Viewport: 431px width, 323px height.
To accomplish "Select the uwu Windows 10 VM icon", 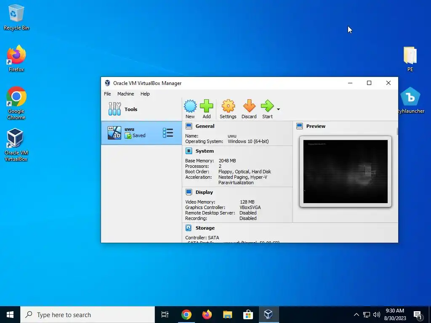I will (114, 132).
